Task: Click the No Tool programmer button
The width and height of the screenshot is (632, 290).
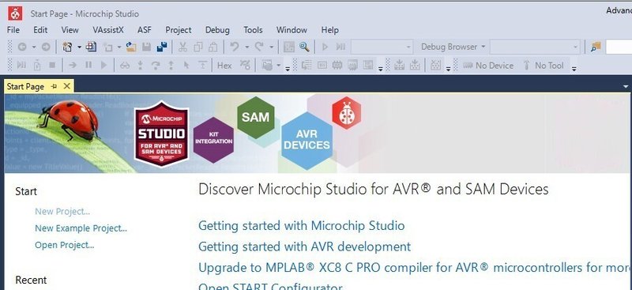Action: 543,66
